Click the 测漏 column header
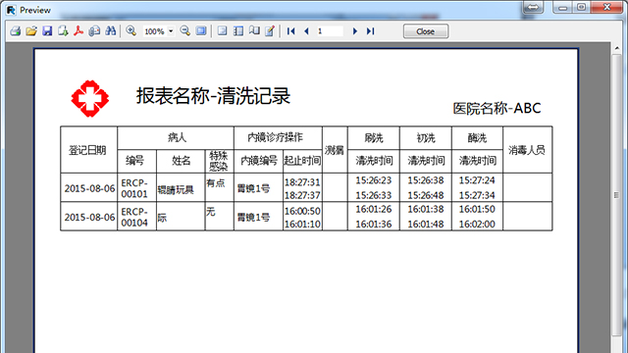This screenshot has height=353, width=628. pos(335,150)
